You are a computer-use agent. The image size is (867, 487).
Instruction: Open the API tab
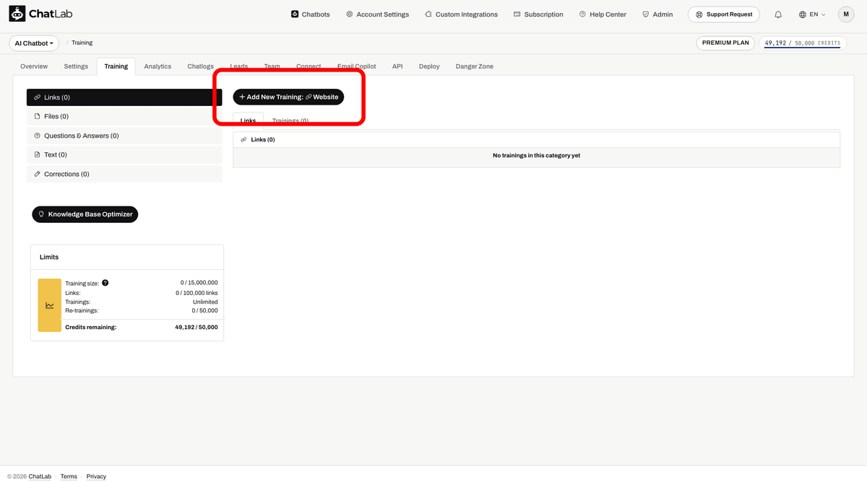coord(397,66)
